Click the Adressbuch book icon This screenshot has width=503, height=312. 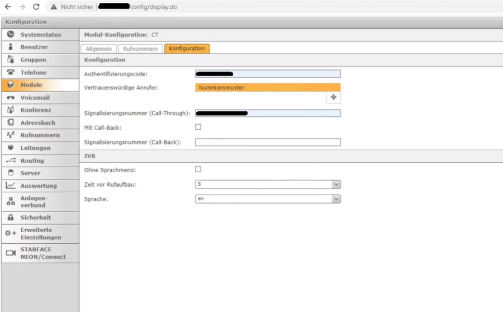(x=11, y=122)
